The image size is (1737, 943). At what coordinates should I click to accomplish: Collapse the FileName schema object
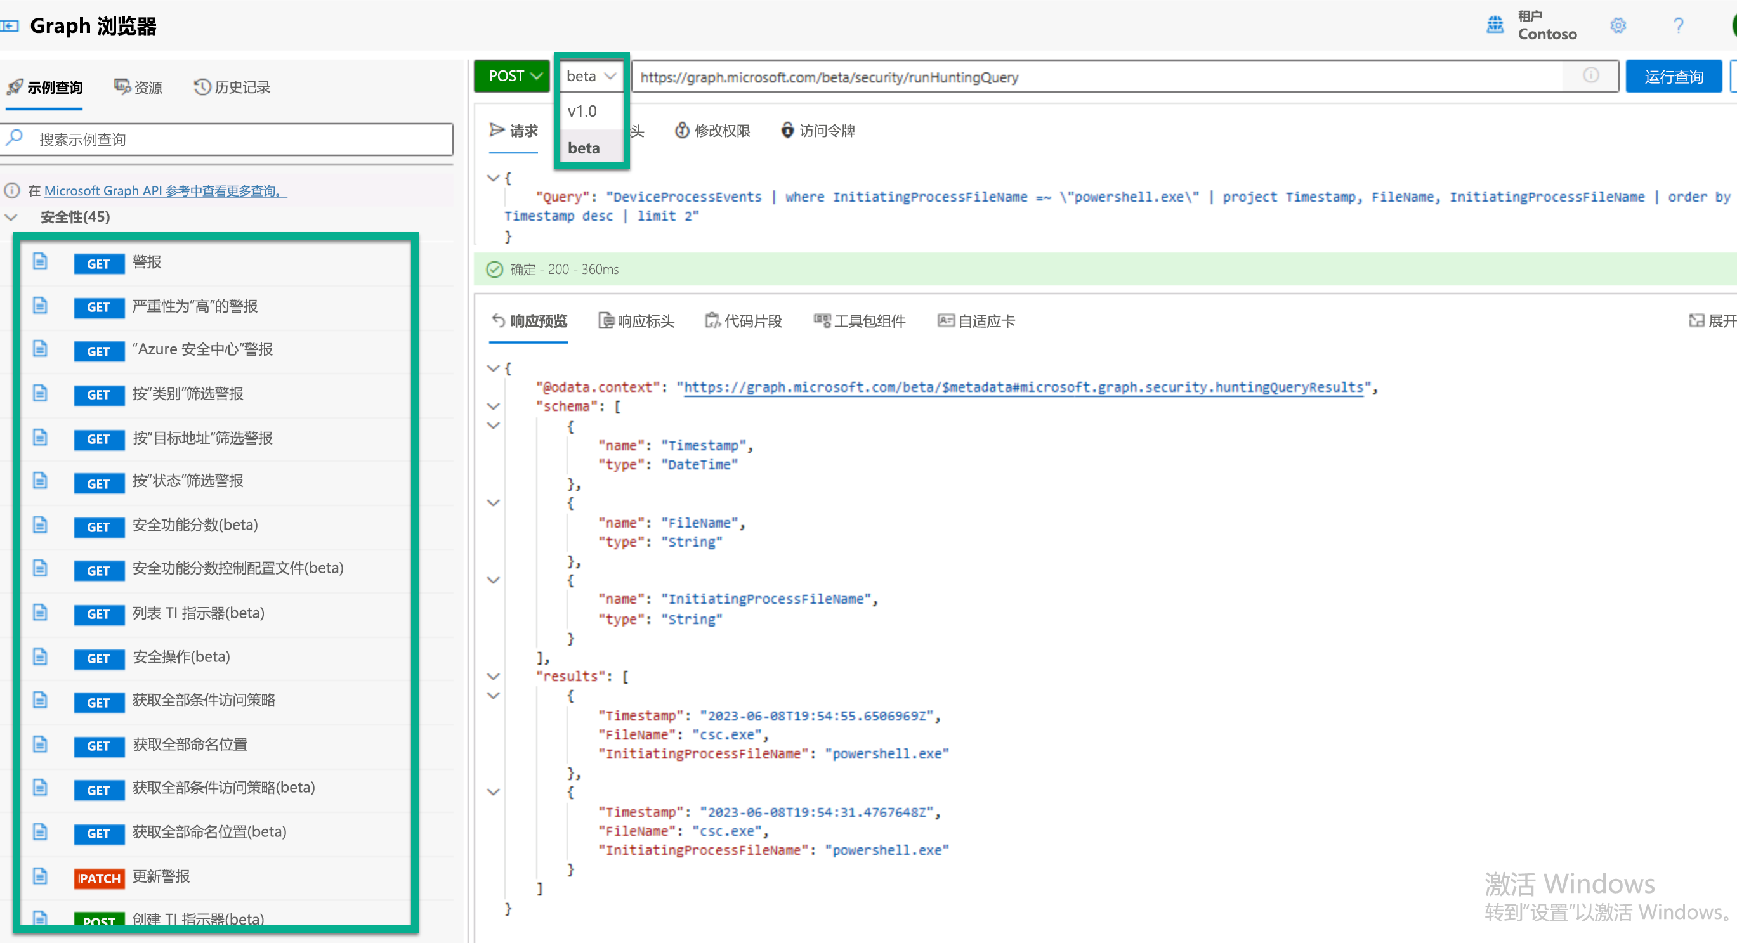(493, 503)
